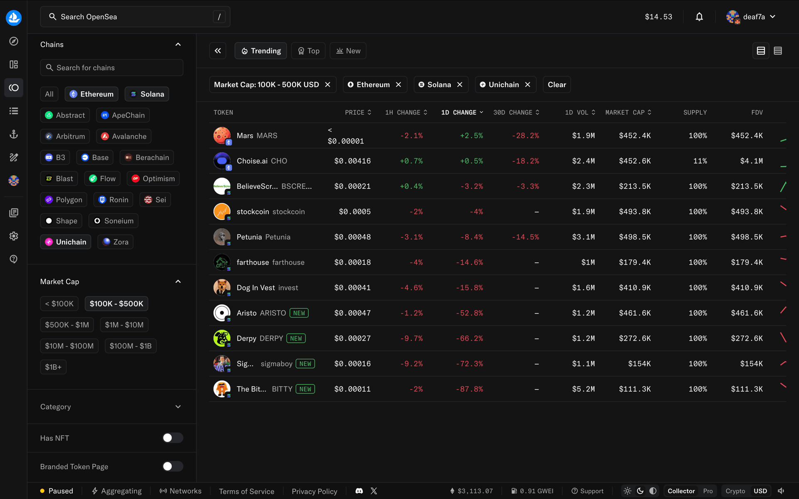Open the Derpy DERPY token row
This screenshot has height=499, width=799.
pos(498,338)
